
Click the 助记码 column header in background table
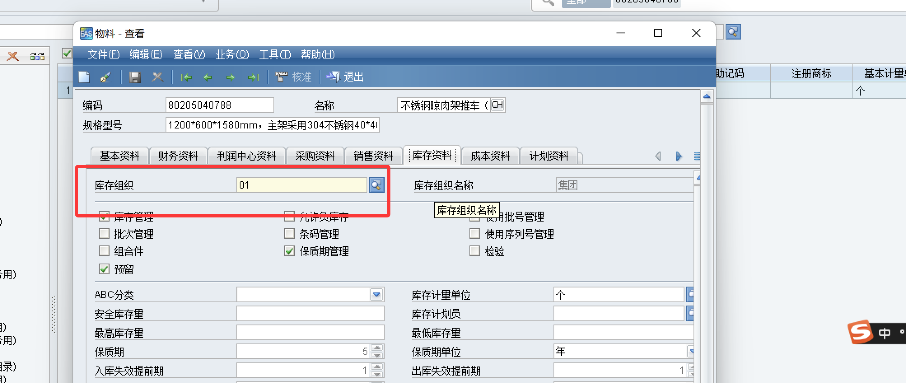(x=743, y=73)
